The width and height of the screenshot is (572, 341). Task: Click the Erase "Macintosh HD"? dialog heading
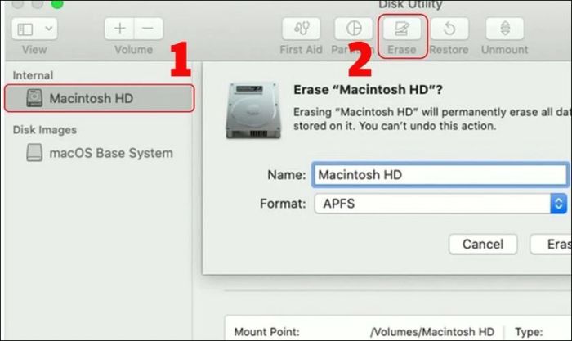tap(368, 89)
